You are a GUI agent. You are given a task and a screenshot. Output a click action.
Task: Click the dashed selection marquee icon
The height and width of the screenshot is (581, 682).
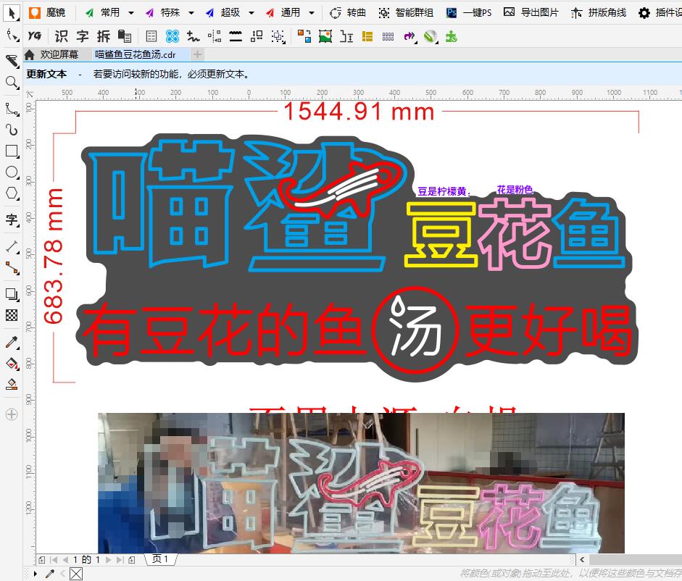(278, 36)
